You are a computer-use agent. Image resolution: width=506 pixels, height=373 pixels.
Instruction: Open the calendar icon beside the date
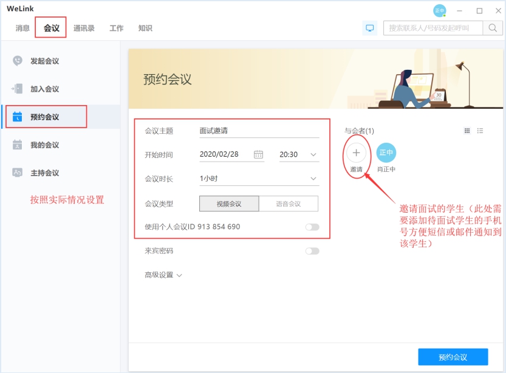click(258, 154)
